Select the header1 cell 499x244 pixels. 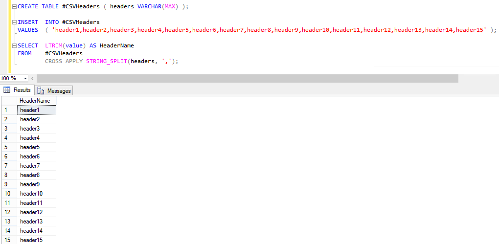(36, 110)
